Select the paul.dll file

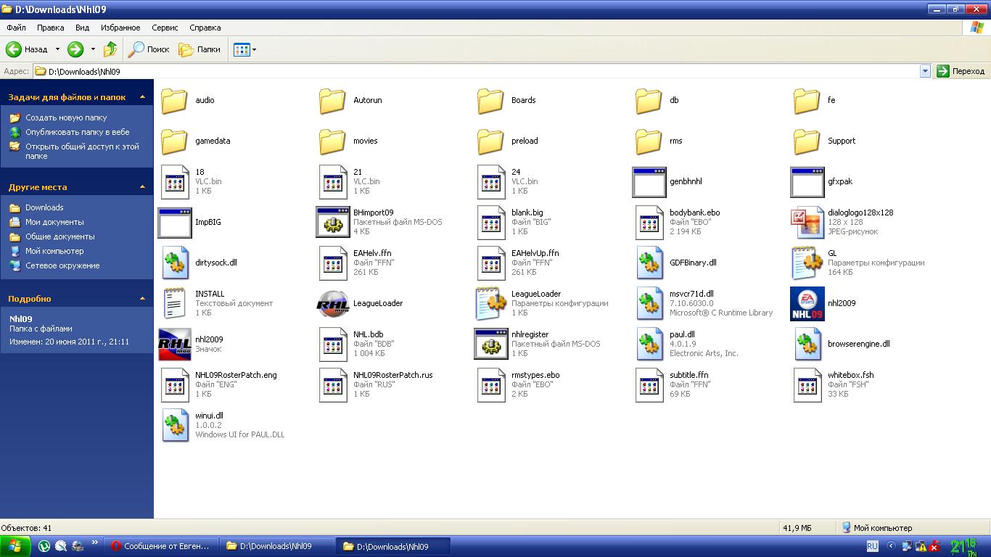tap(649, 344)
